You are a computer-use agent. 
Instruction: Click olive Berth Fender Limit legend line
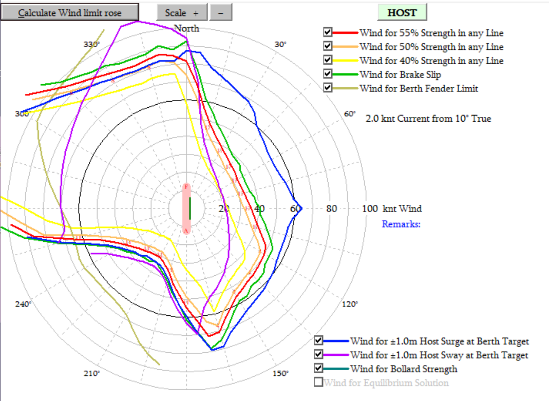[345, 88]
